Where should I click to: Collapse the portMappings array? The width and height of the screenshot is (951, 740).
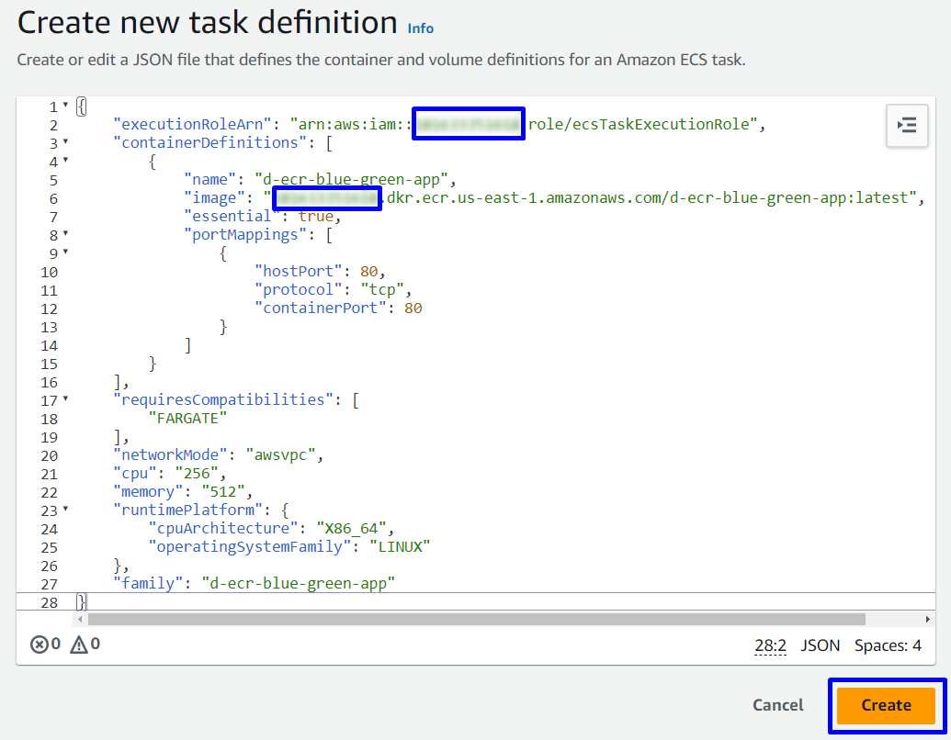pyautogui.click(x=65, y=235)
